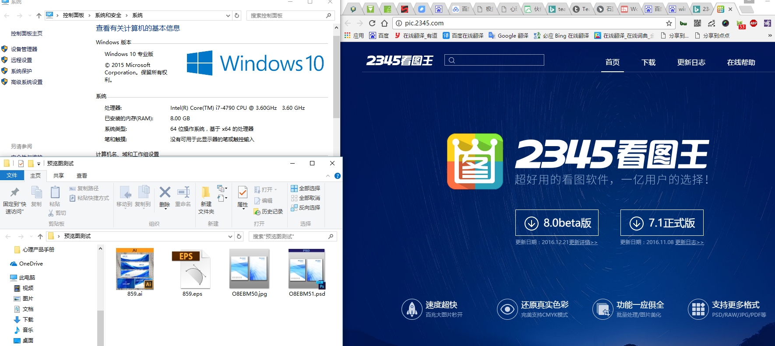Click Chrome address bar showing pic.2345.com
The width and height of the screenshot is (775, 346).
[534, 23]
